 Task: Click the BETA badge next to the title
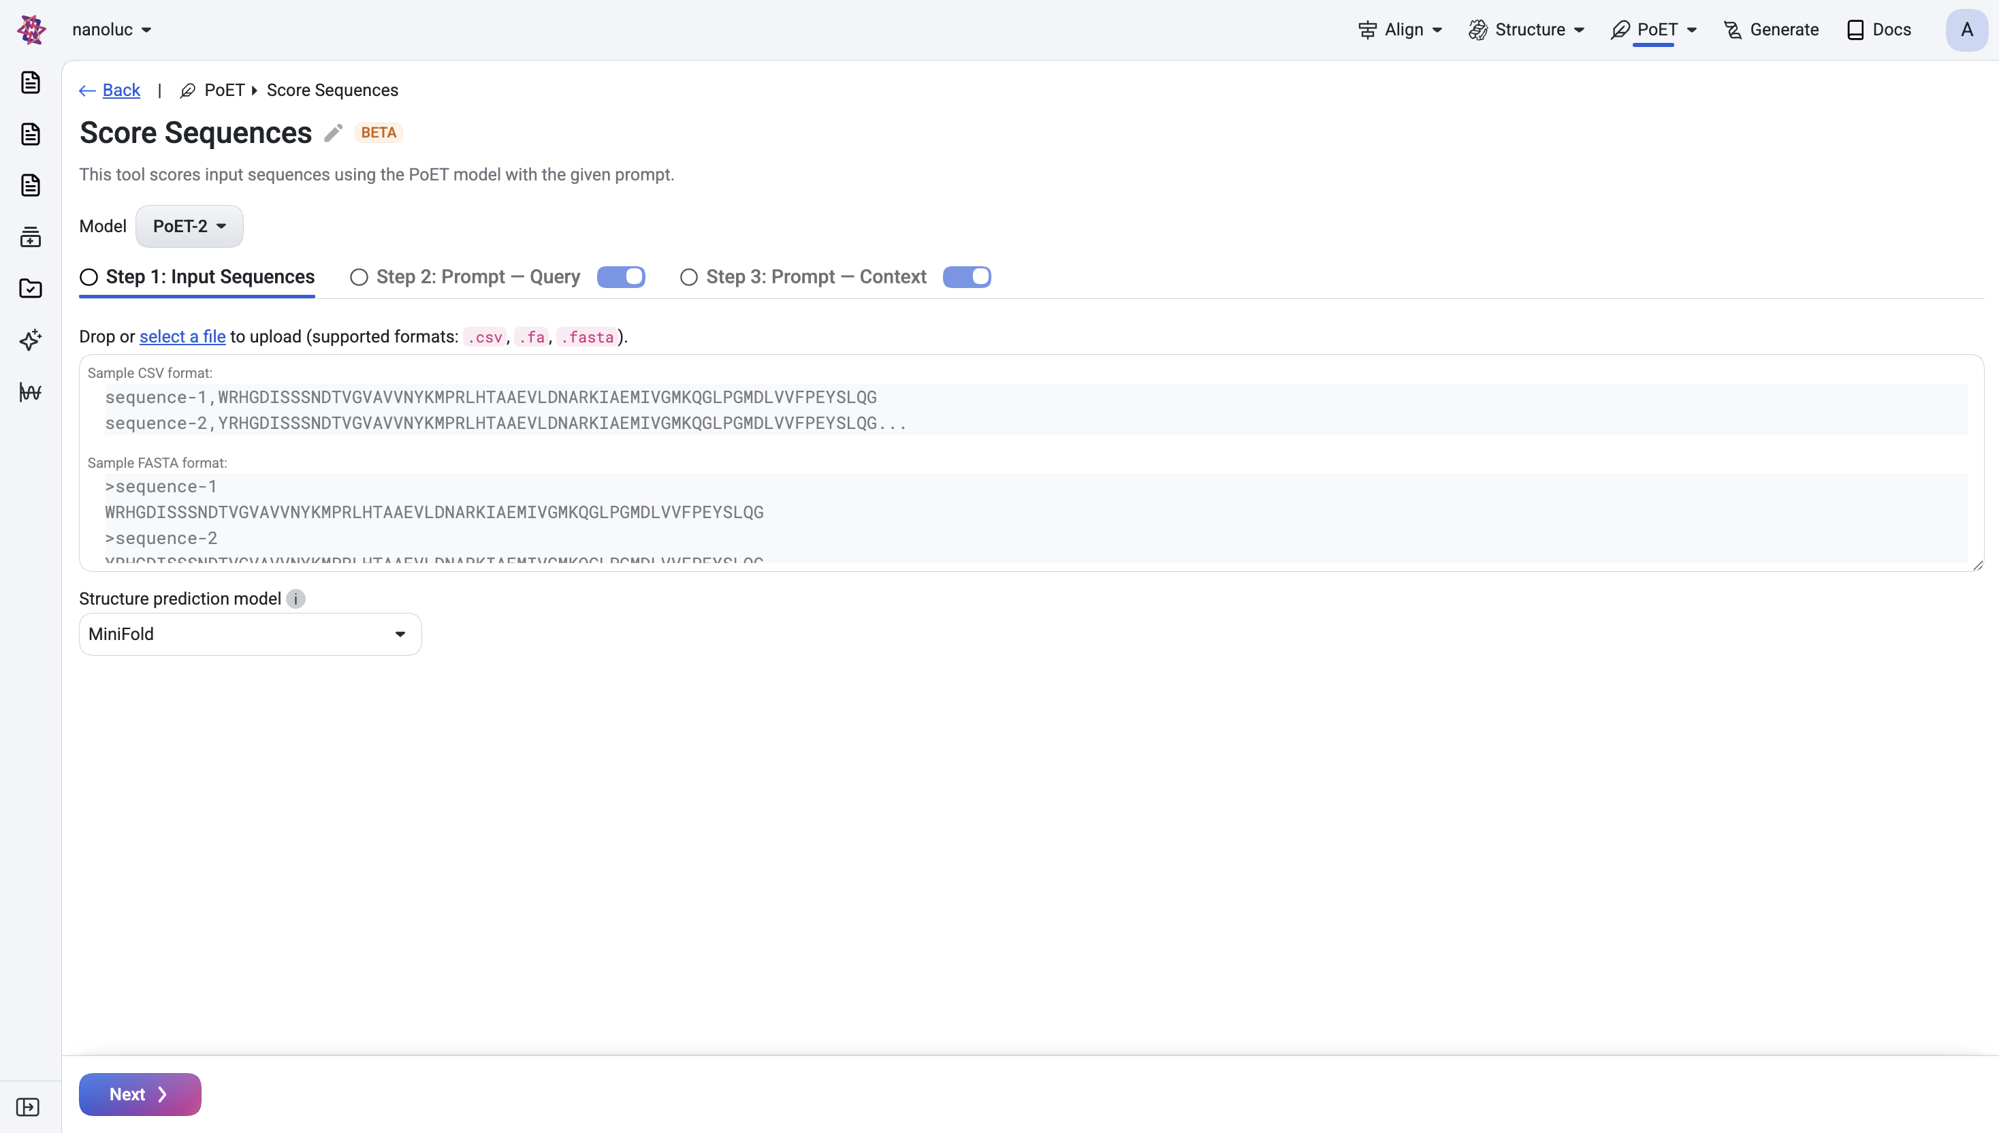(x=379, y=133)
